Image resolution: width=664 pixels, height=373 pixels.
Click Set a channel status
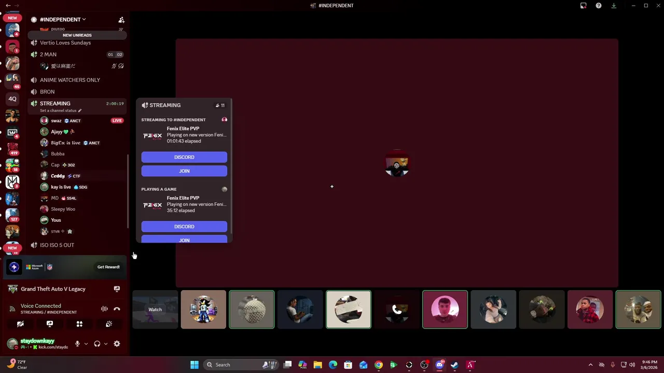coord(61,110)
